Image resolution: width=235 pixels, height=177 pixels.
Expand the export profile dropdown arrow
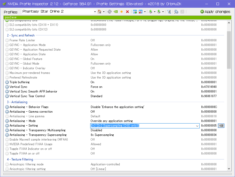click(155, 12)
